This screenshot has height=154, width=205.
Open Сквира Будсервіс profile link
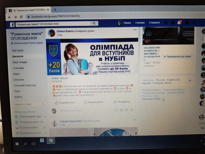[71, 121]
